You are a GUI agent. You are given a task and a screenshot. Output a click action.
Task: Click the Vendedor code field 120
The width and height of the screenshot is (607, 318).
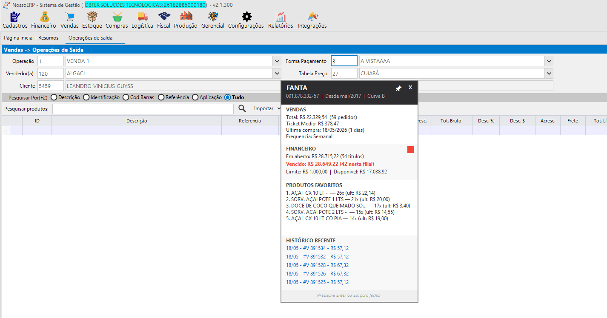point(51,74)
